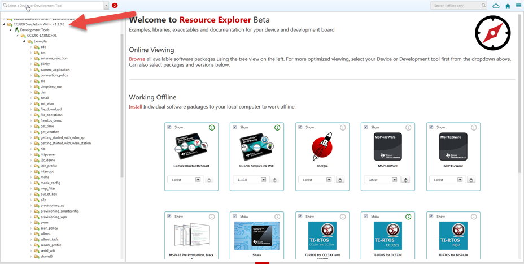Open the hamburger menu icon
The image size is (524, 264).
(518, 6)
